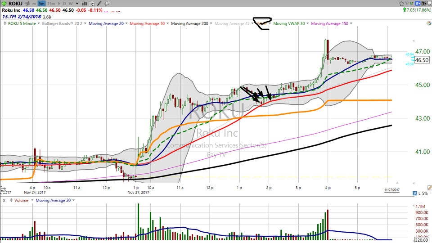Viewport: 432px width, 243px height.
Task: Click the -0.11% percent change text
Action: click(x=95, y=10)
